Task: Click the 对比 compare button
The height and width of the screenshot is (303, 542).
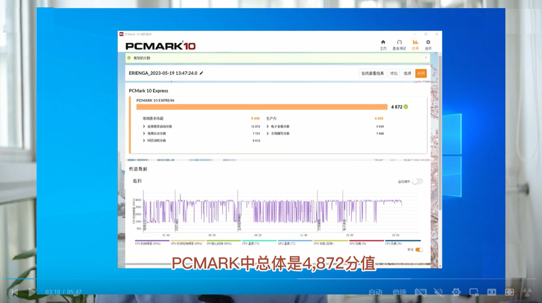Action: (394, 74)
